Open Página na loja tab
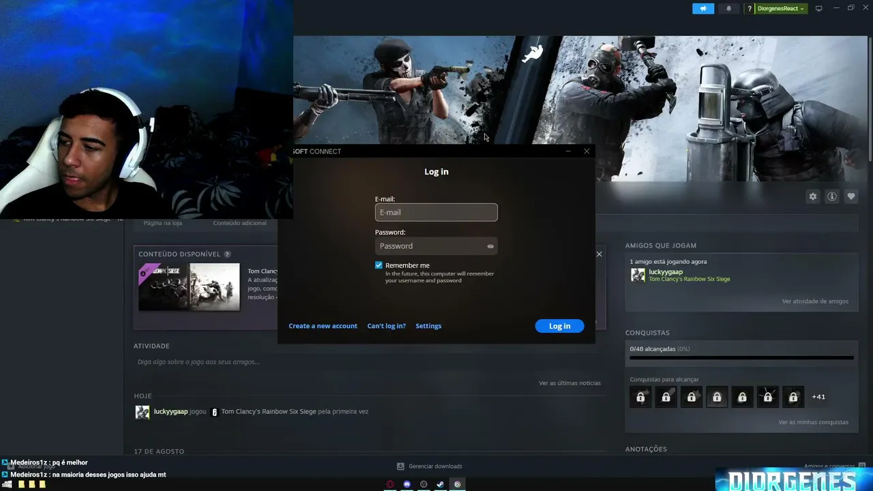Image resolution: width=873 pixels, height=491 pixels. point(163,223)
